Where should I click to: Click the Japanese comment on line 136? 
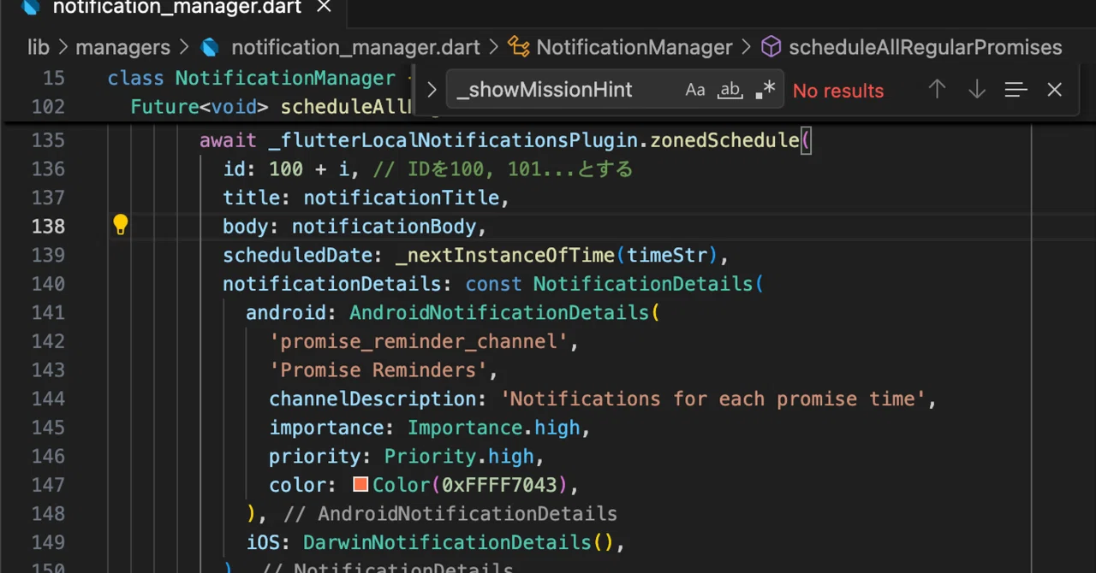click(503, 169)
